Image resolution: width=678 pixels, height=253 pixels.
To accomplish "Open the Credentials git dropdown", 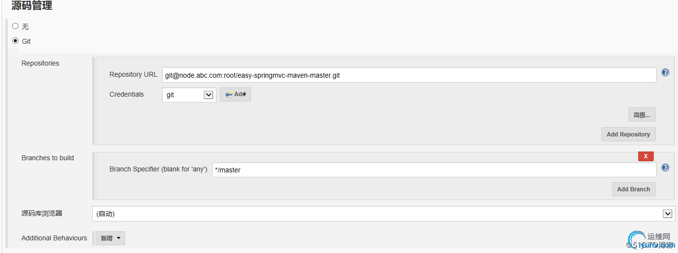I will point(189,95).
